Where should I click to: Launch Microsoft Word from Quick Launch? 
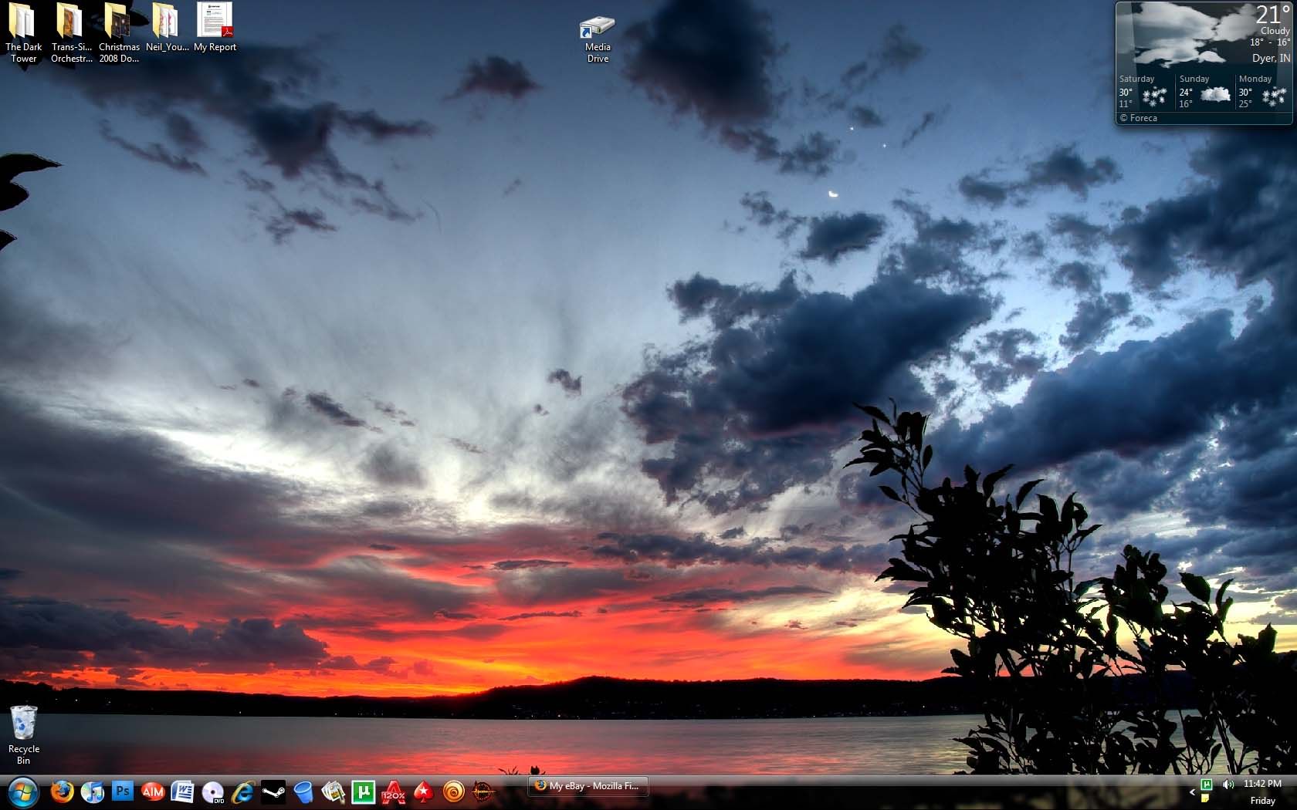coord(182,791)
